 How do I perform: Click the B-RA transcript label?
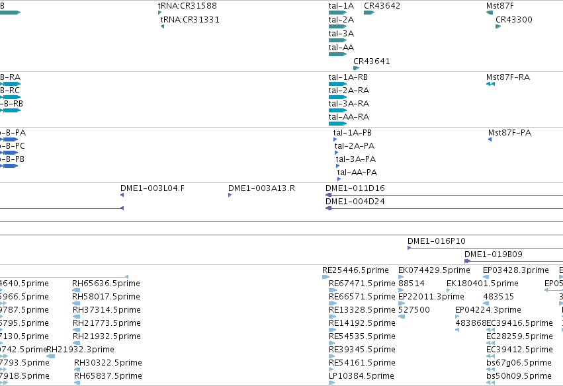(x=10, y=77)
